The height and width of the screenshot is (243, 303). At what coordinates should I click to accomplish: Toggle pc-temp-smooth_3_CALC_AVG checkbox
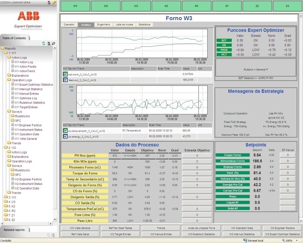(x=65, y=131)
